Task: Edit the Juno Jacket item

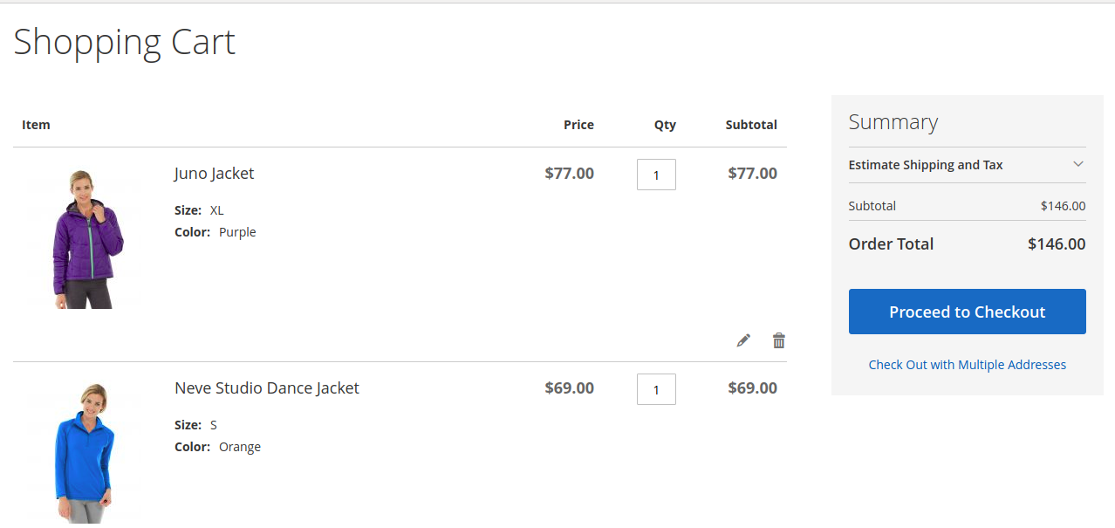Action: tap(743, 340)
